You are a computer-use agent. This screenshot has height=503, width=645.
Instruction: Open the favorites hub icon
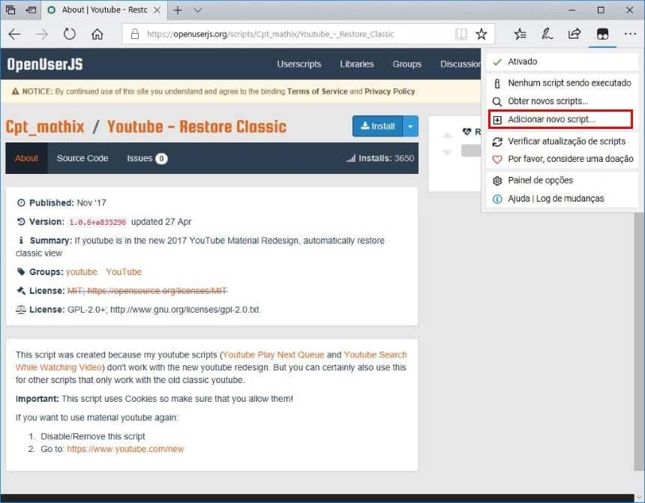520,34
